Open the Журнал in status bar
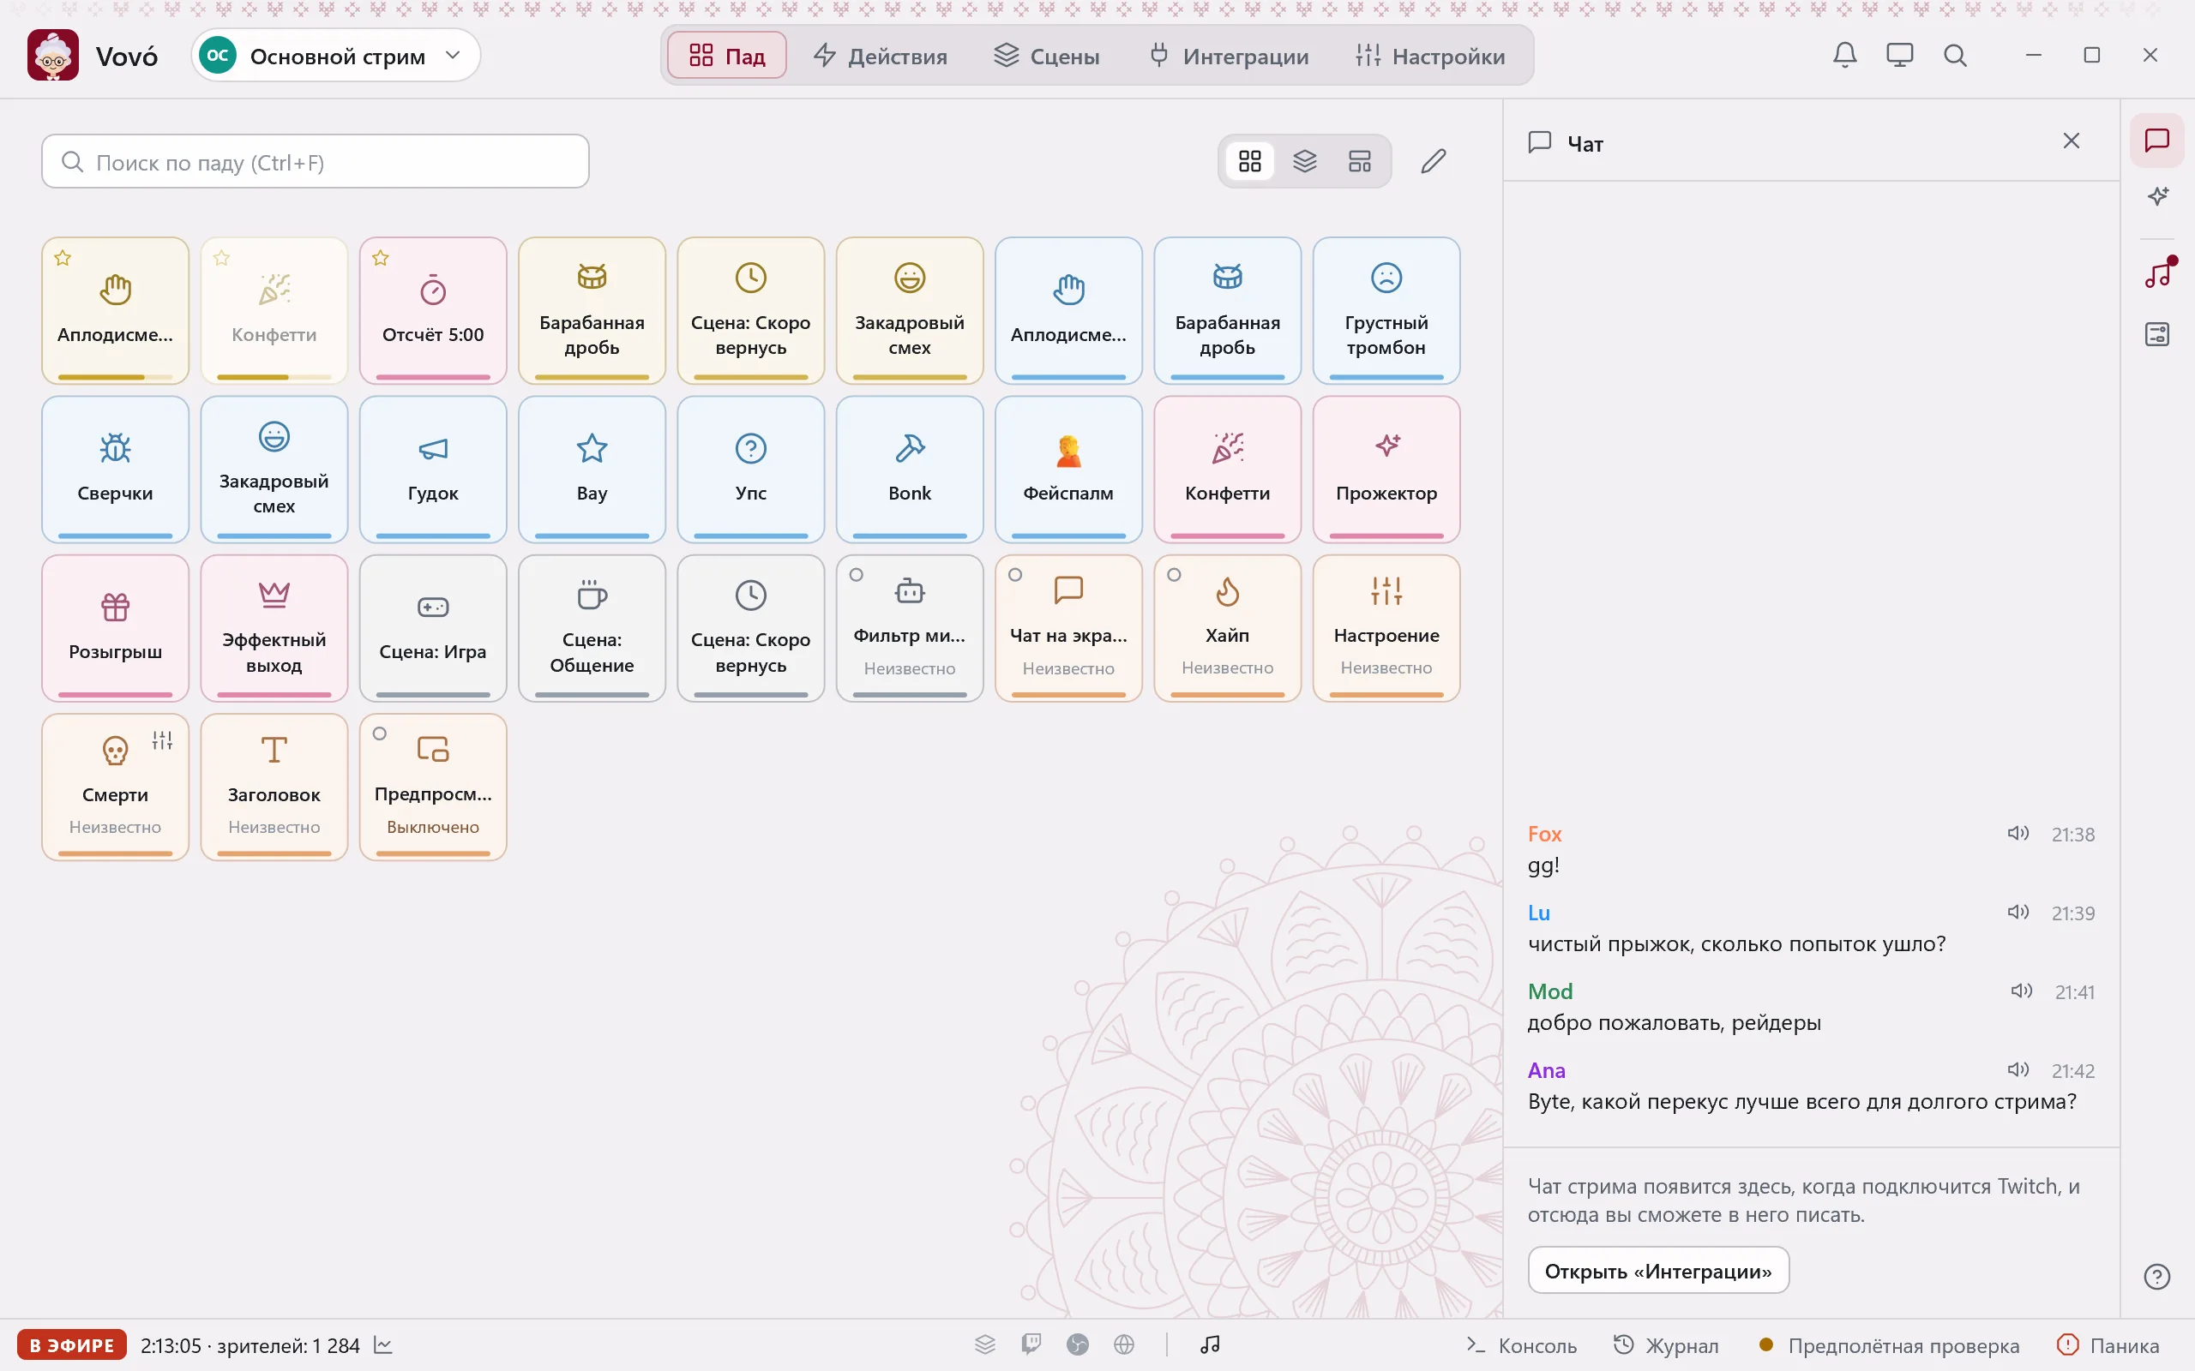The height and width of the screenshot is (1371, 2195). coord(1665,1345)
